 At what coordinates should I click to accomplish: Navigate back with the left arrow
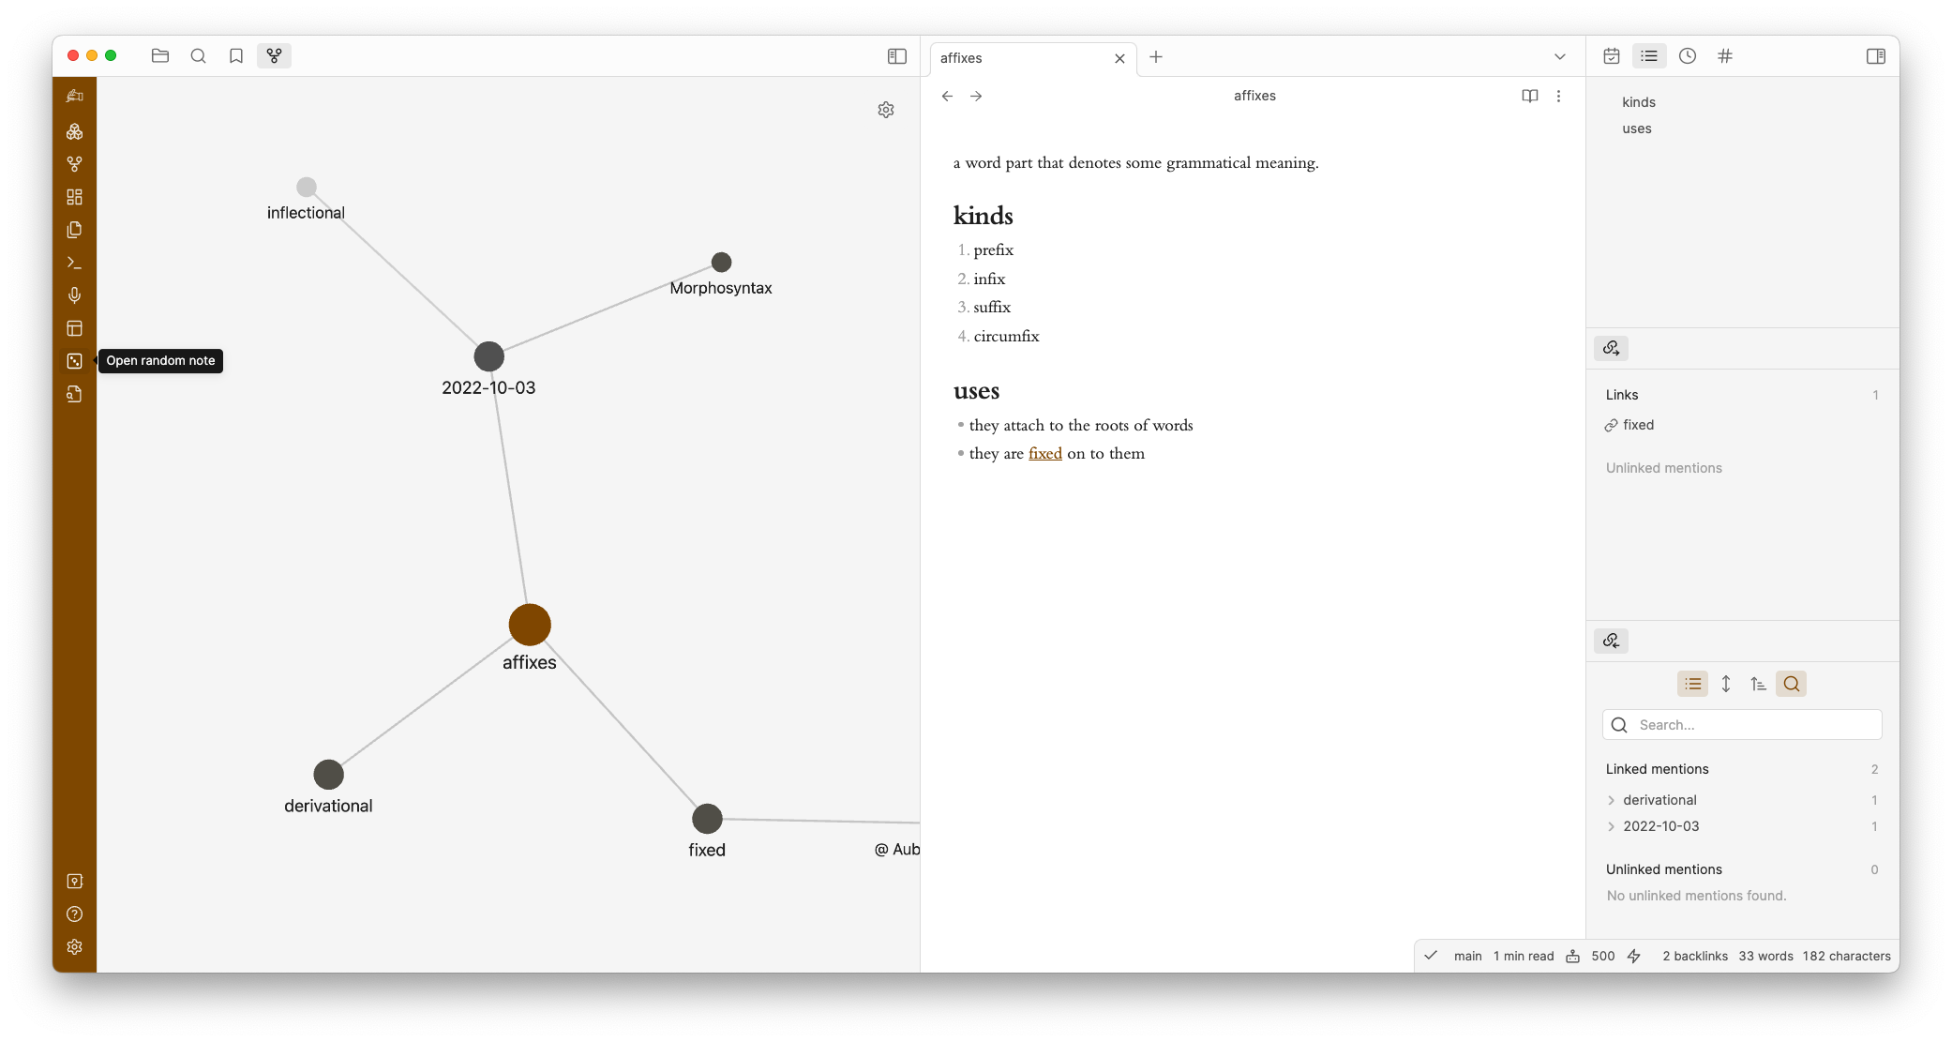coord(948,96)
